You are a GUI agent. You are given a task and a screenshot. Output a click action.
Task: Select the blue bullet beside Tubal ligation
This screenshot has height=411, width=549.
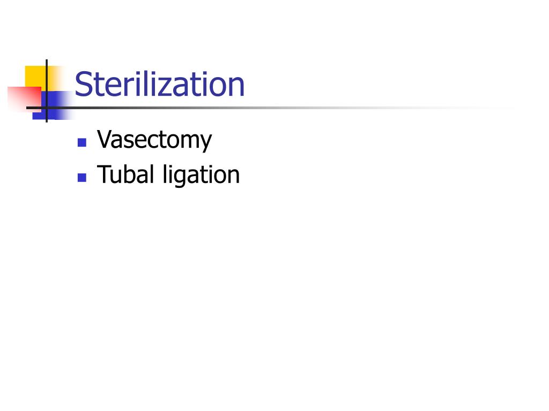click(x=82, y=178)
